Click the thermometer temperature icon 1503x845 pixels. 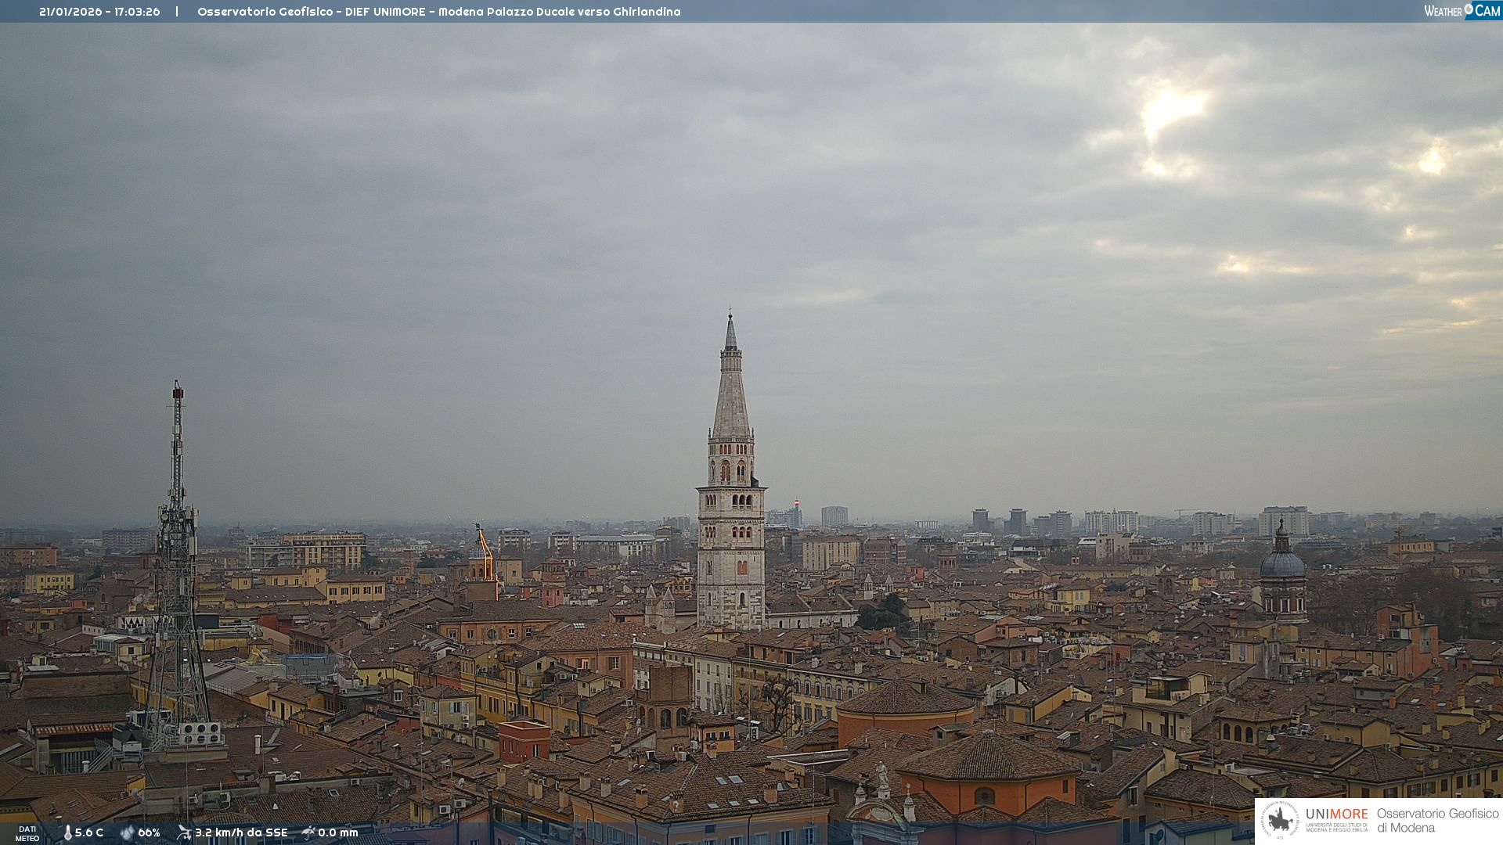click(x=67, y=832)
